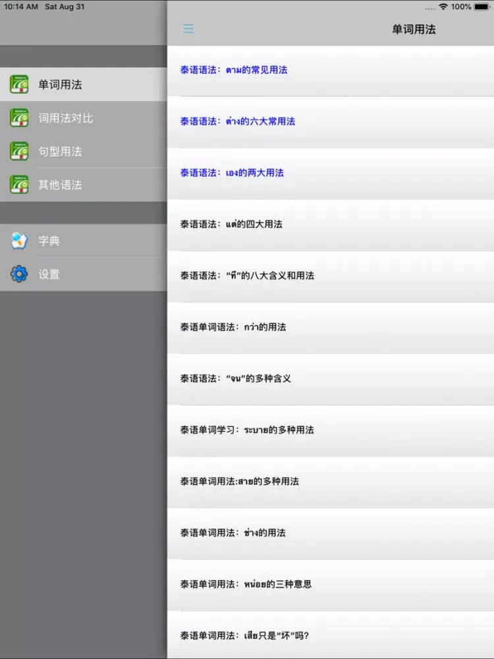Viewport: 494px width, 659px height.
Task: Open article 泰语单词用法：หน่อย的三种意思
Action: (x=331, y=585)
